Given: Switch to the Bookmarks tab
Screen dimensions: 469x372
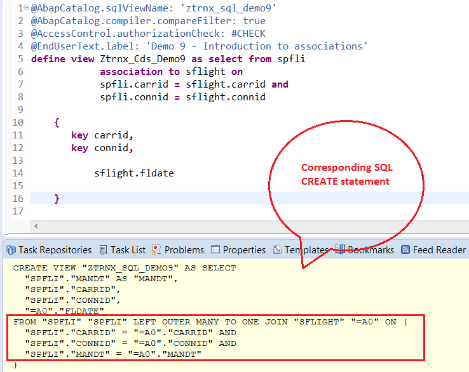Looking at the screenshot, I should [x=364, y=249].
